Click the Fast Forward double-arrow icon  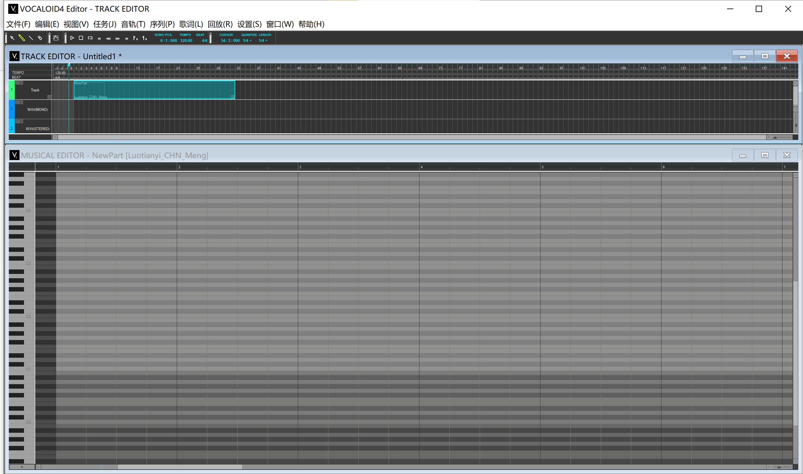[x=118, y=38]
